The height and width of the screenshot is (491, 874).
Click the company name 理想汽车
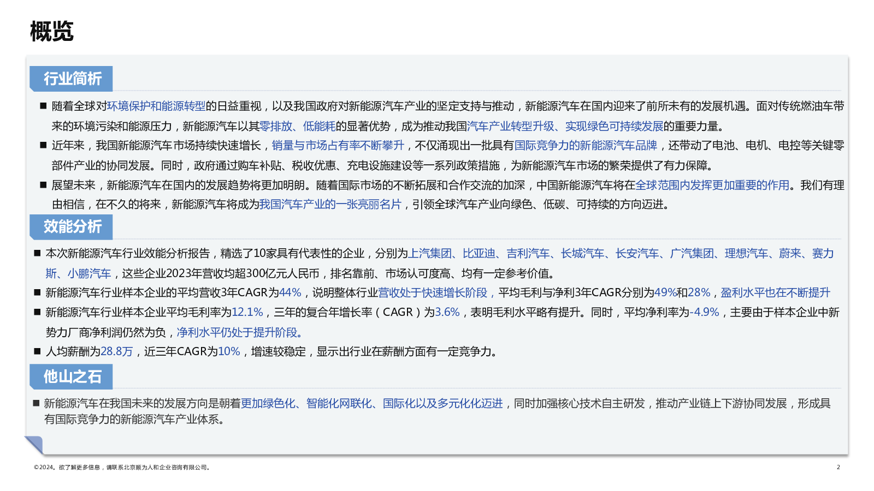(x=746, y=253)
